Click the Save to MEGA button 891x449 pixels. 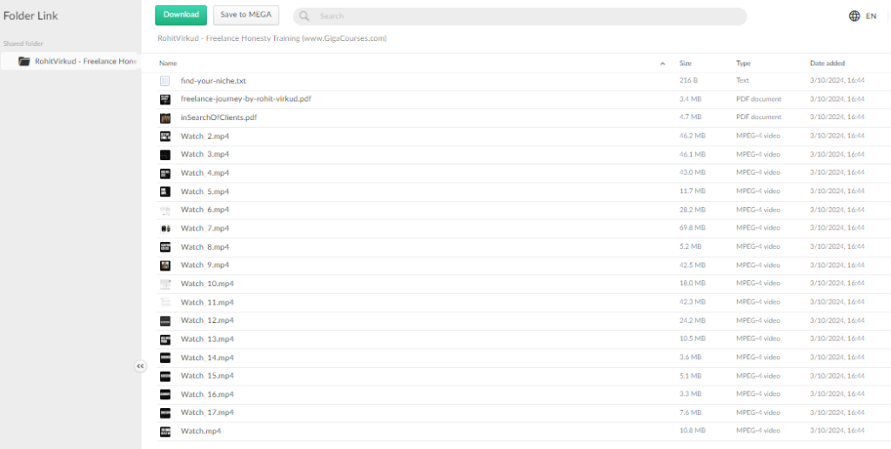(x=245, y=15)
